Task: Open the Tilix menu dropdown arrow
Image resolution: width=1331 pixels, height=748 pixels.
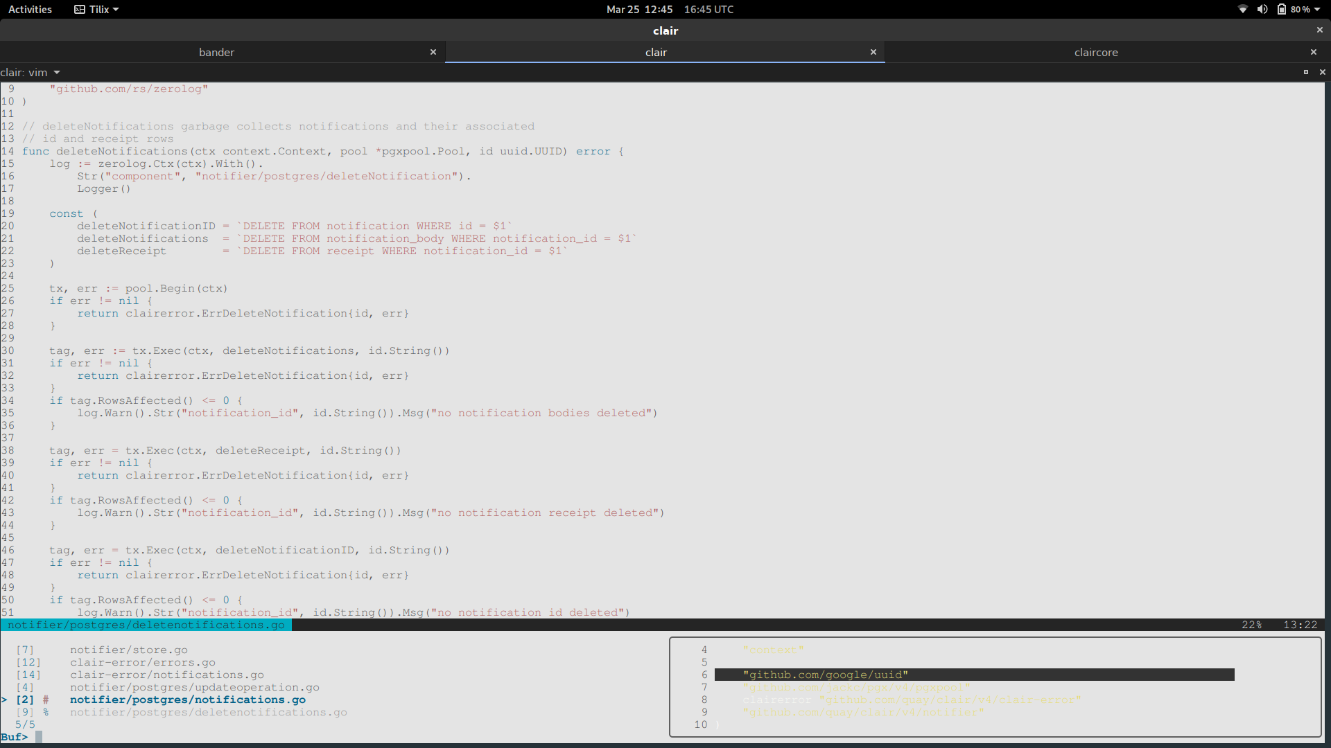Action: coord(115,9)
